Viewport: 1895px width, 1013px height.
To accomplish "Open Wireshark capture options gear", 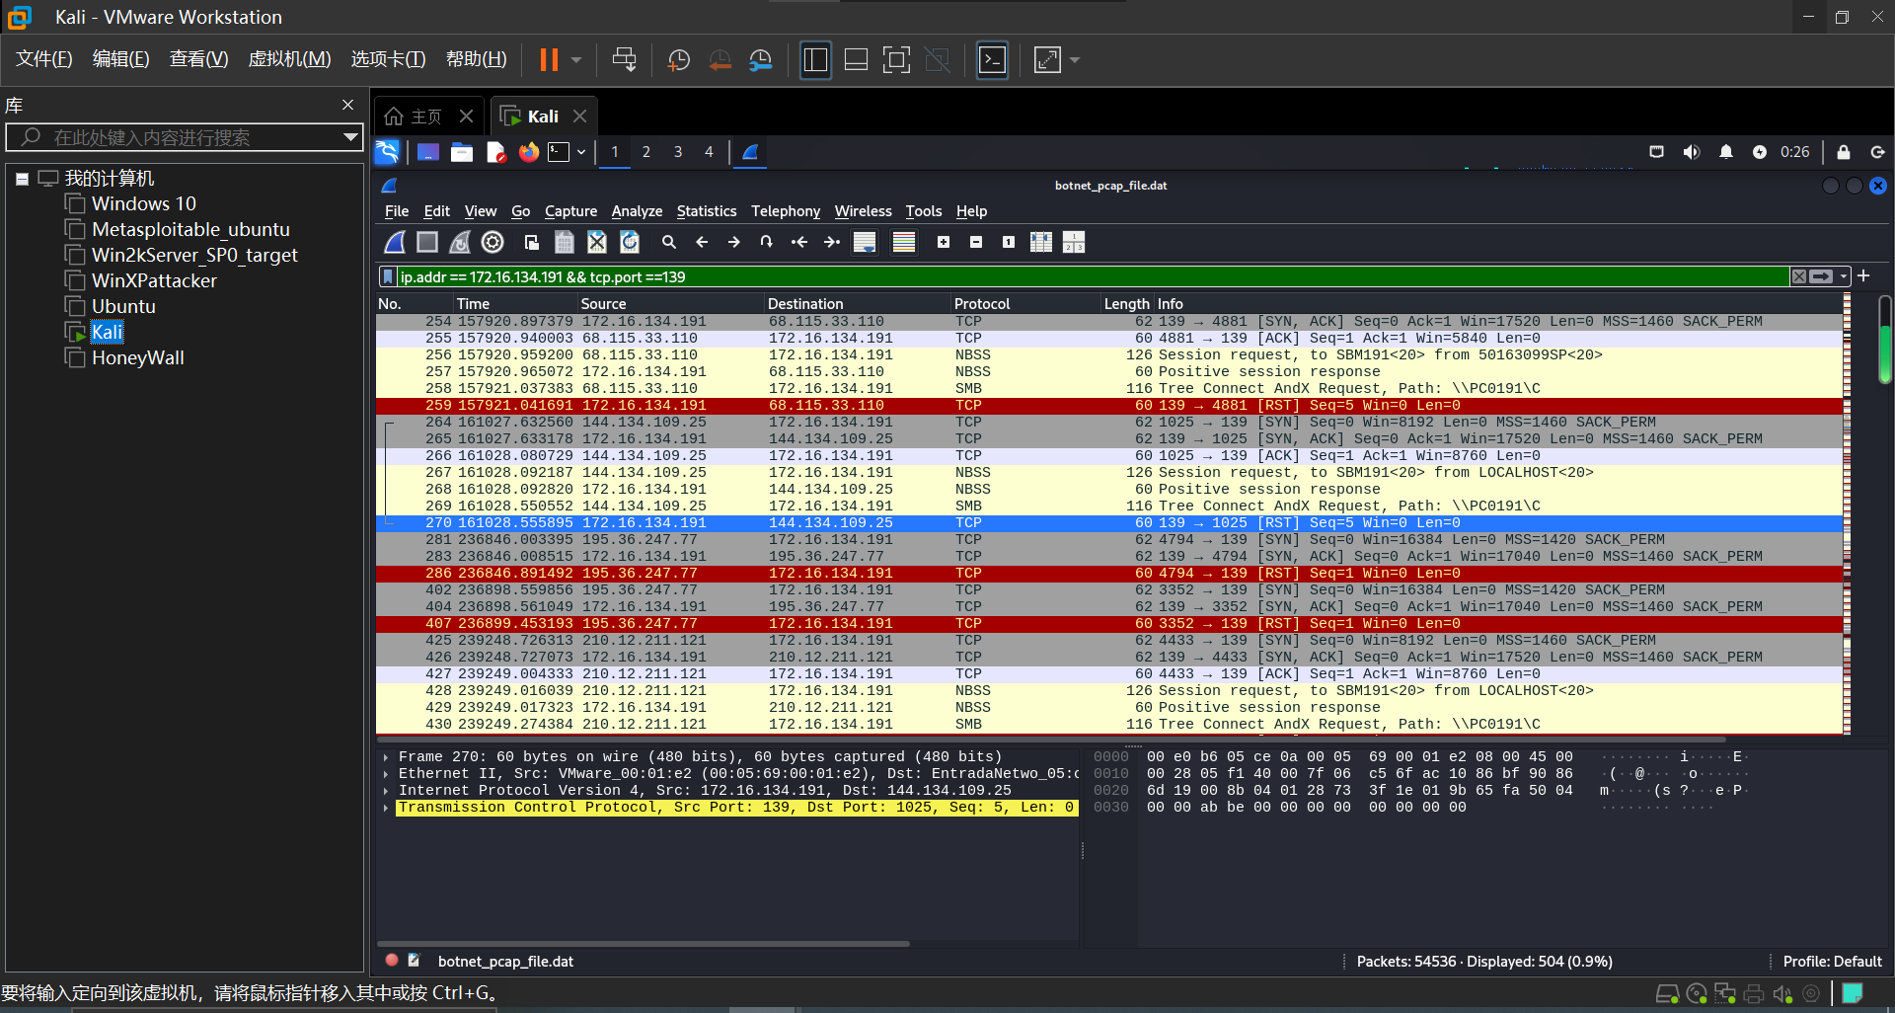I will click(493, 242).
